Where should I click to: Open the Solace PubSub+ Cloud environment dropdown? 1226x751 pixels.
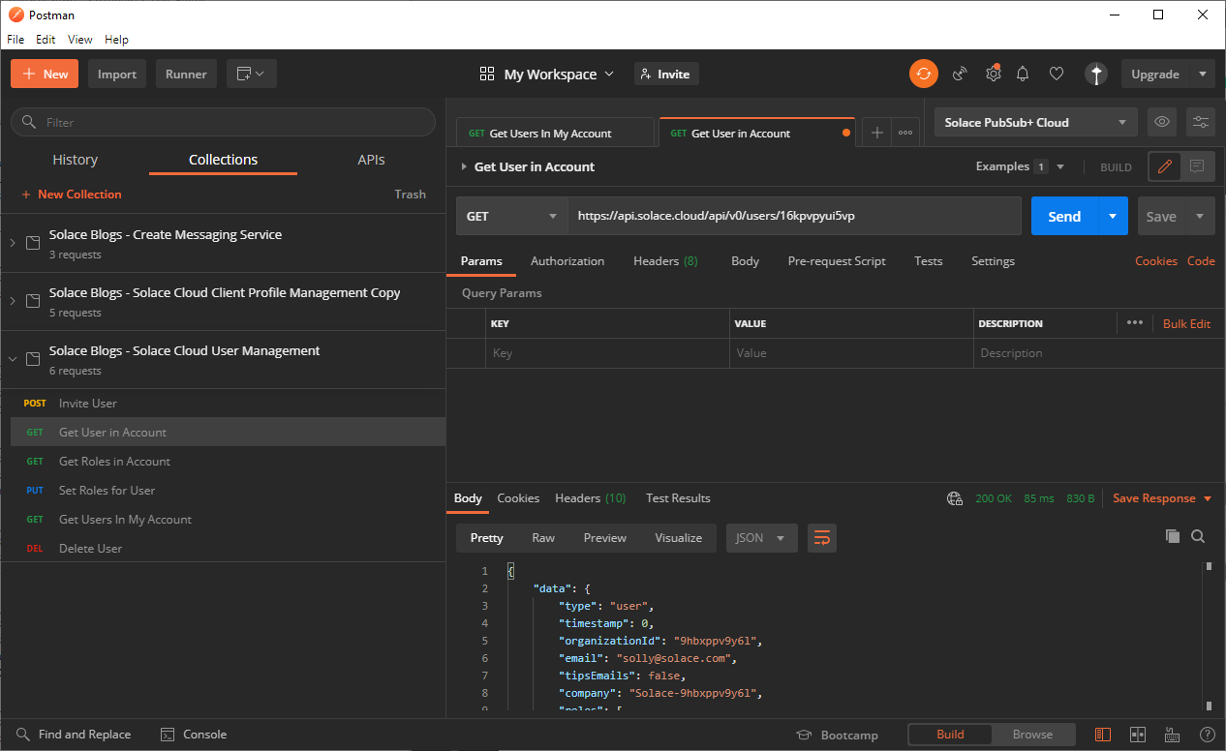tap(1036, 122)
